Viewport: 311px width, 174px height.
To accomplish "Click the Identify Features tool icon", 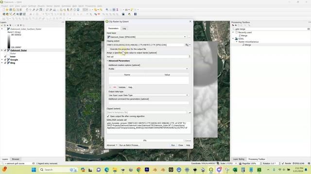I will click(107, 10).
